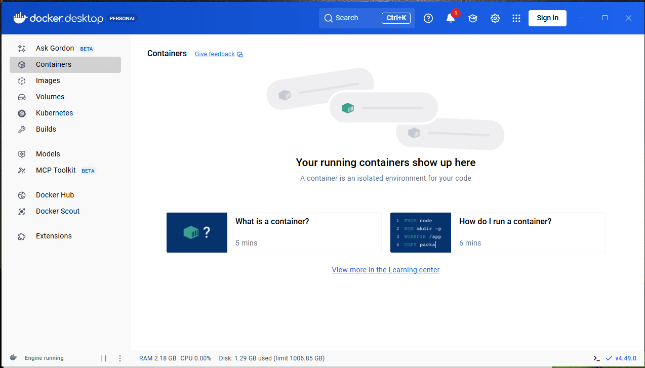Click the v4.49.0 version indicator
The height and width of the screenshot is (368, 645).
[621, 358]
